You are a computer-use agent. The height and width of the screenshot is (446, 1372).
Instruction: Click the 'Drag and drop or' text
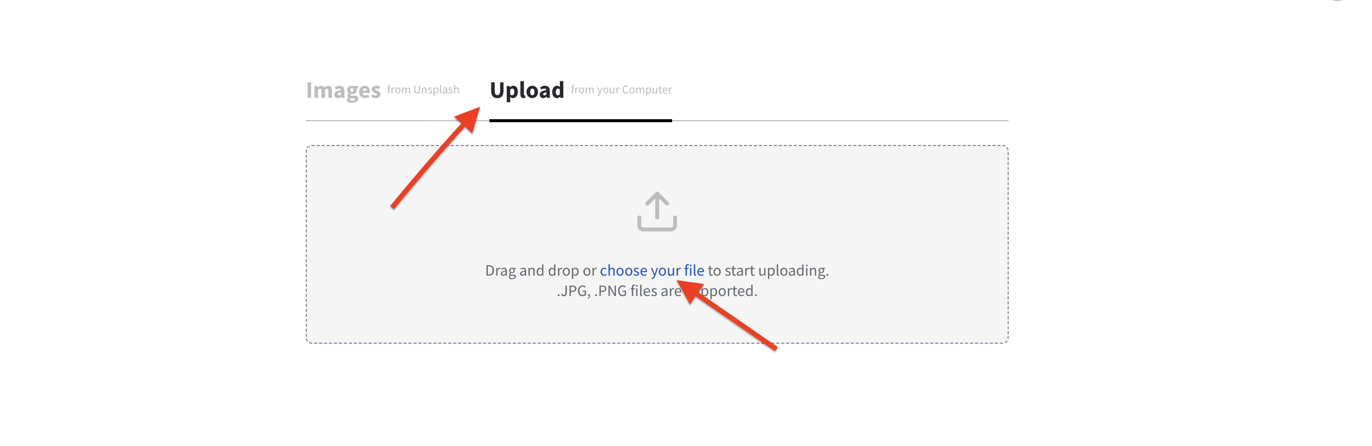click(x=541, y=271)
